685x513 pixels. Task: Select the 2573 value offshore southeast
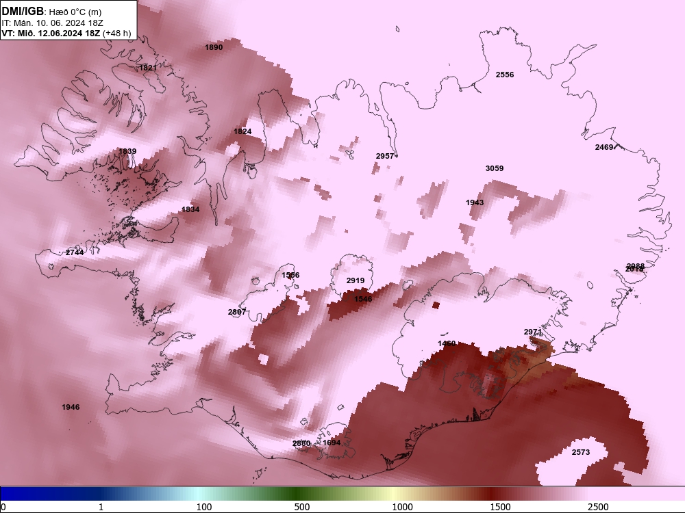(581, 452)
